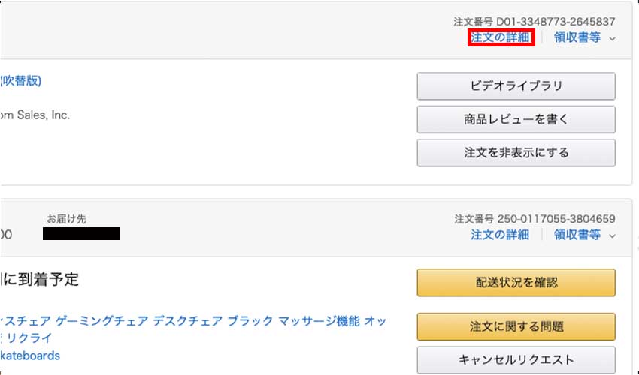The height and width of the screenshot is (375, 639).
Task: Click the redacted recipient name under お届け先
Action: [81, 234]
